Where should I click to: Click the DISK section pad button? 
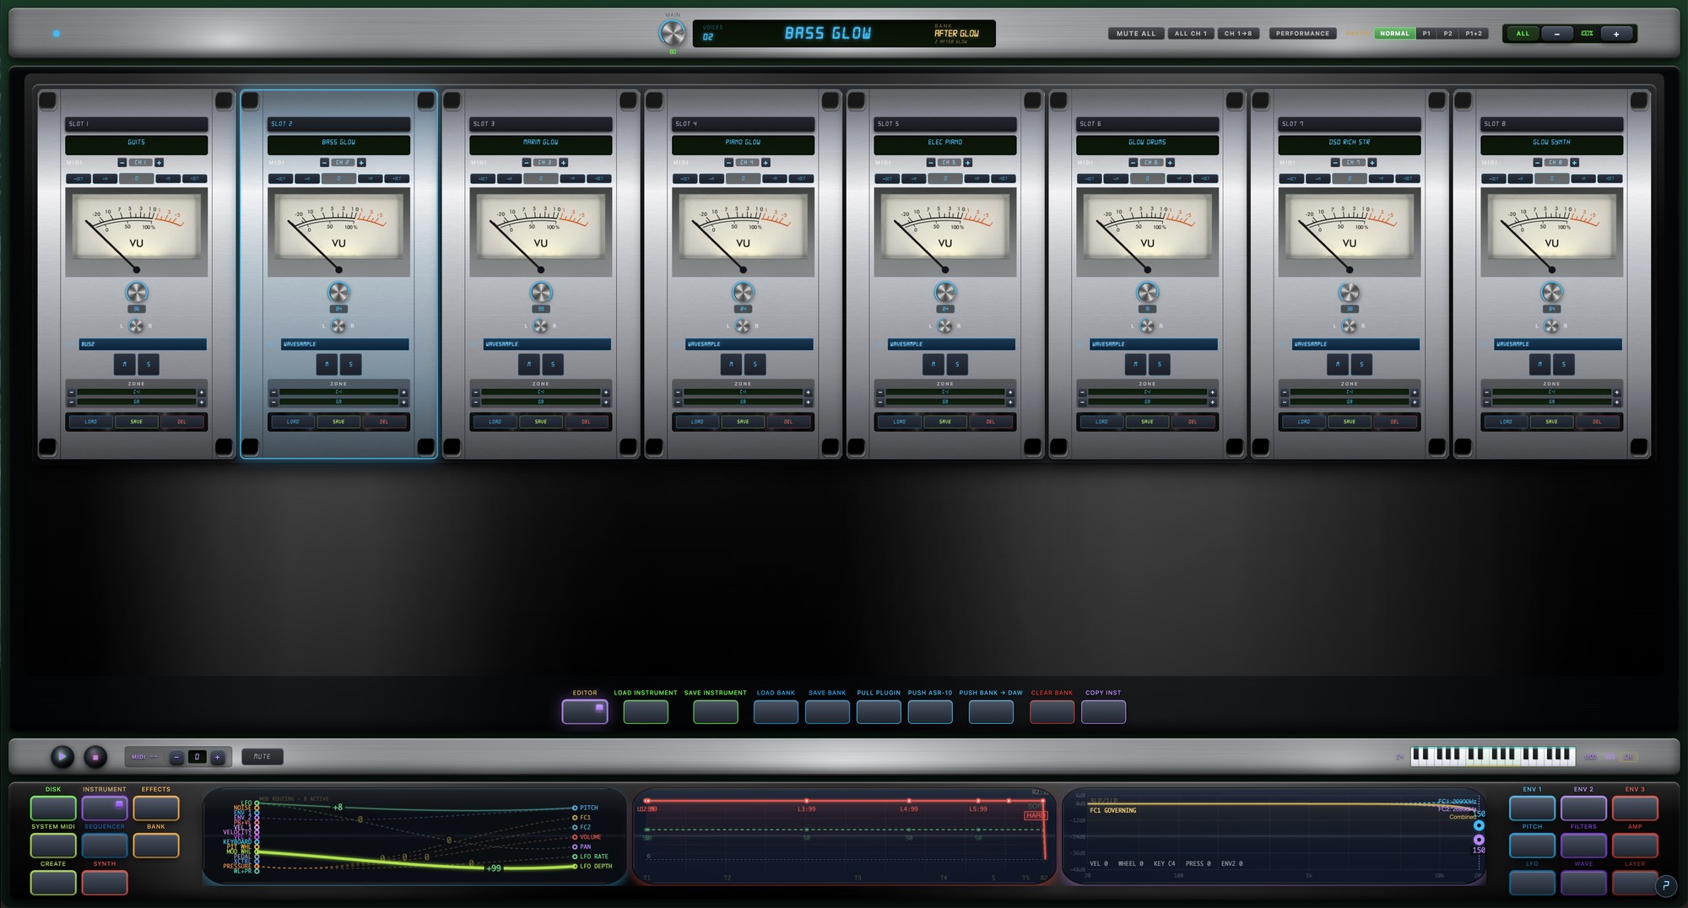coord(53,808)
